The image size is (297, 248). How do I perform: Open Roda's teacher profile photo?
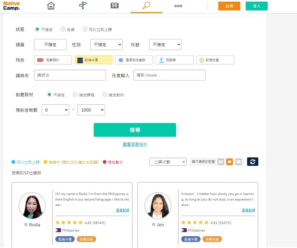coord(32,205)
